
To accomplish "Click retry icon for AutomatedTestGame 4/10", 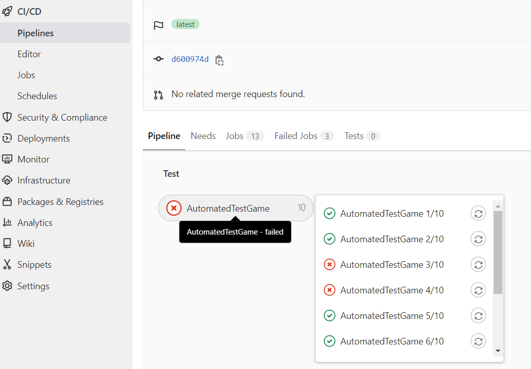I will [478, 290].
